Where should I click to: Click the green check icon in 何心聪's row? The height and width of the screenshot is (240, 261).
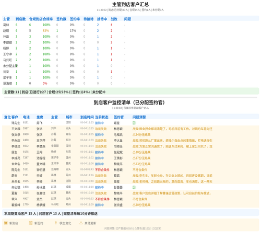(134, 187)
